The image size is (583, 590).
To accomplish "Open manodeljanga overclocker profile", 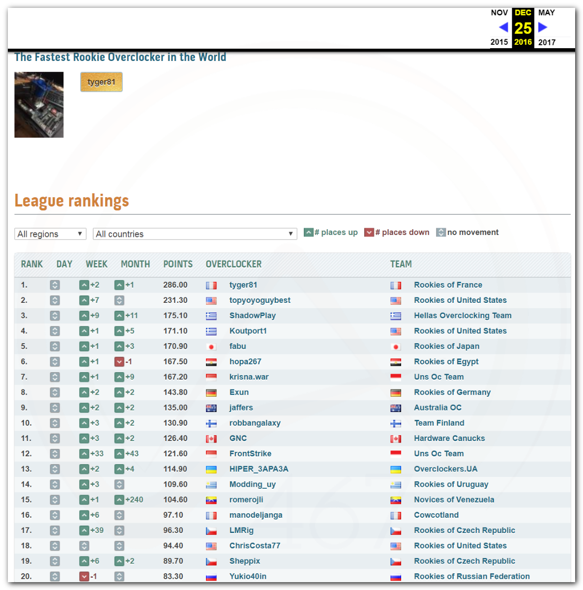I will coord(256,515).
